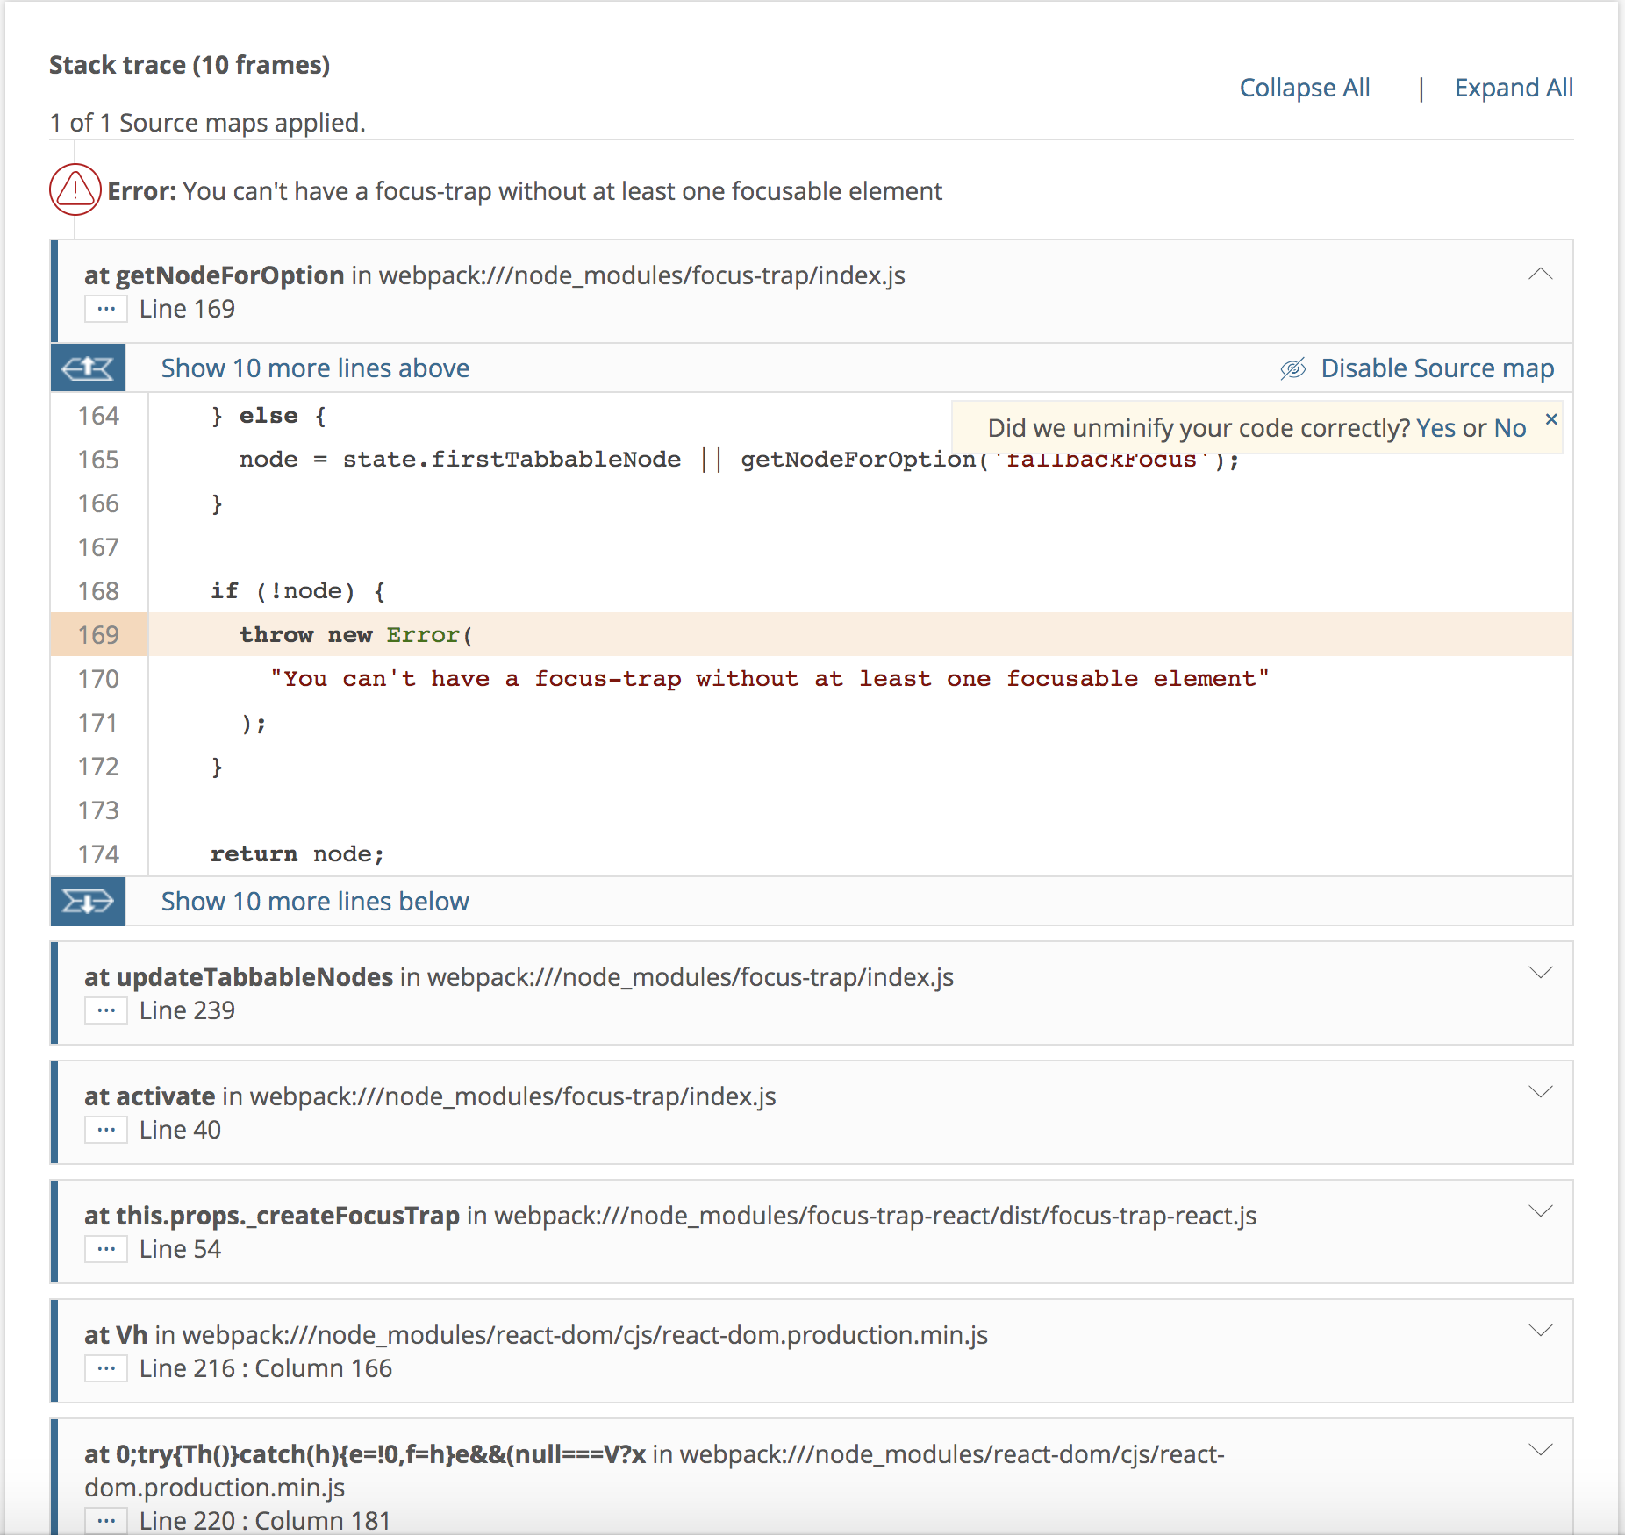Click the ellipsis icon on the Vh frame
The width and height of the screenshot is (1625, 1535).
106,1367
